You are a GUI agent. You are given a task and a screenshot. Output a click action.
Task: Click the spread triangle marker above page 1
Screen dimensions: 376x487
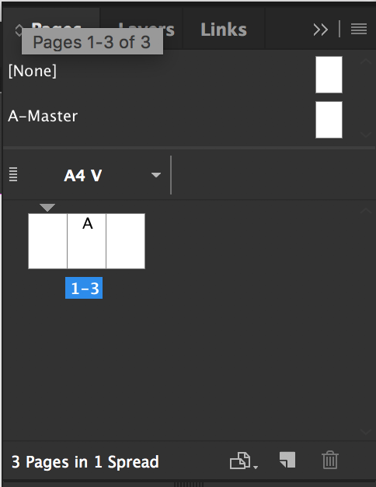[x=47, y=207]
